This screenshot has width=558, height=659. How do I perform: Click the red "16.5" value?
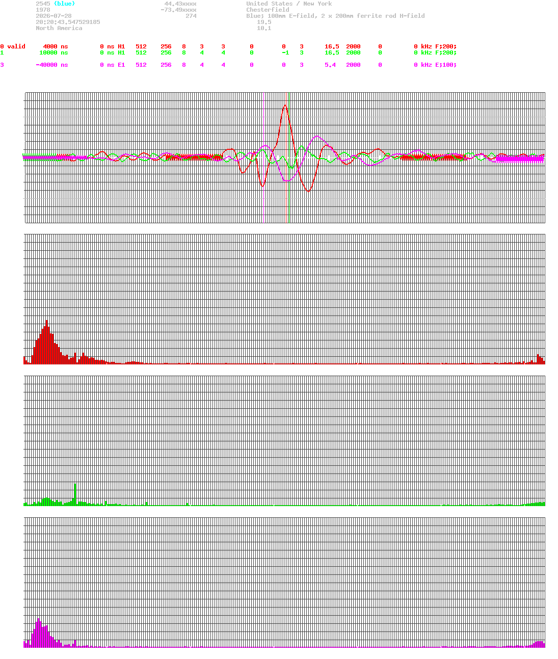pyautogui.click(x=332, y=46)
